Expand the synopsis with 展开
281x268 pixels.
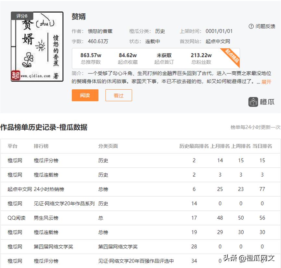point(266,82)
